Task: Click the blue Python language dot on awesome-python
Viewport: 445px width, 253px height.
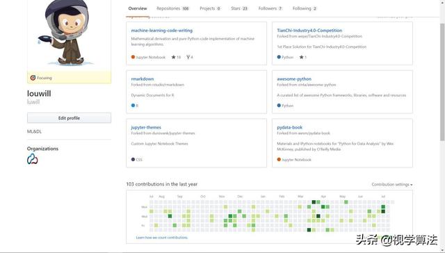Action: (x=279, y=106)
